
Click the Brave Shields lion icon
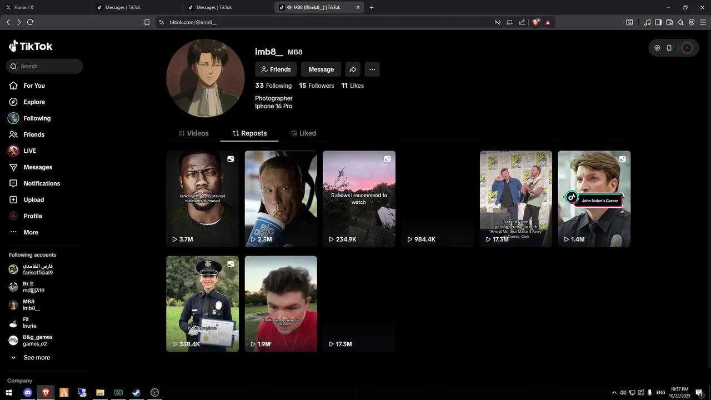(535, 22)
